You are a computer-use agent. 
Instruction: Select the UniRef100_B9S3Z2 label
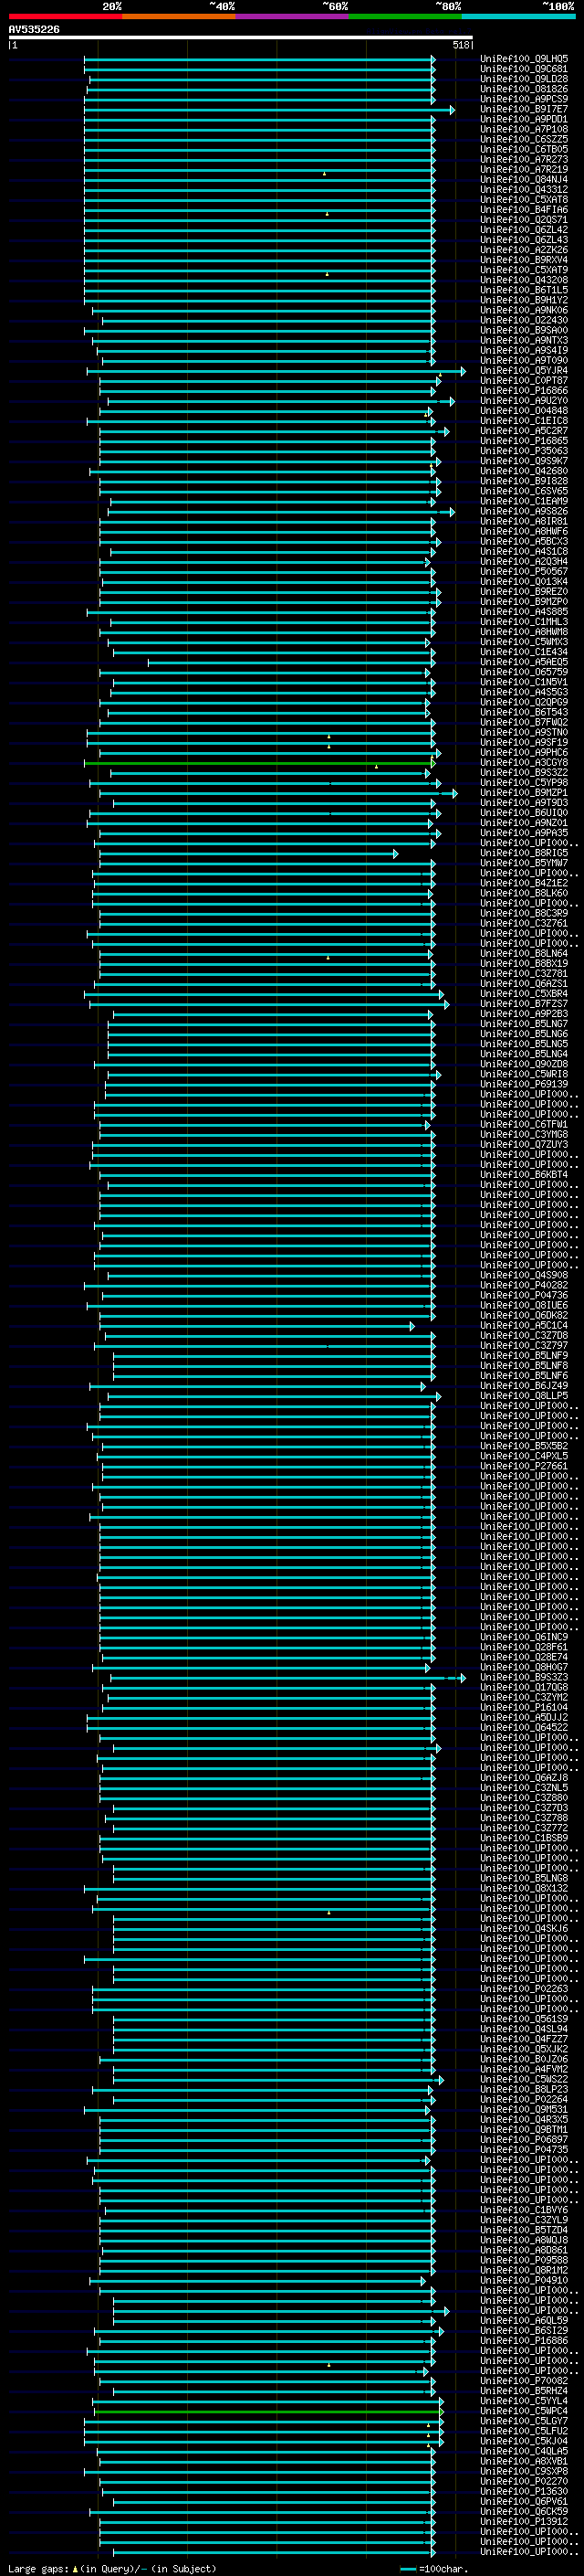(524, 772)
